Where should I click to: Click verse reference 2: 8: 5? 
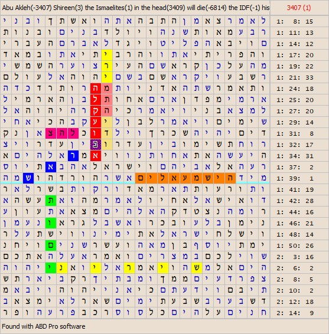coord(295,279)
